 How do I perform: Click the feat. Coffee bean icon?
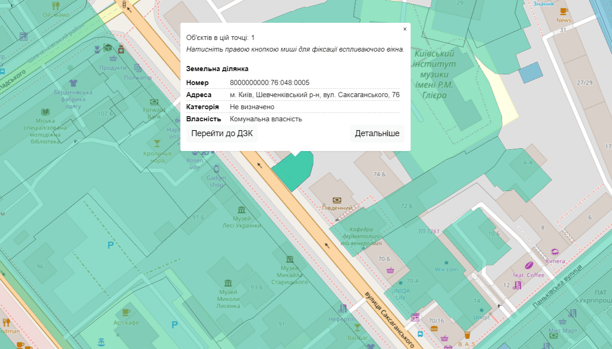point(529,266)
